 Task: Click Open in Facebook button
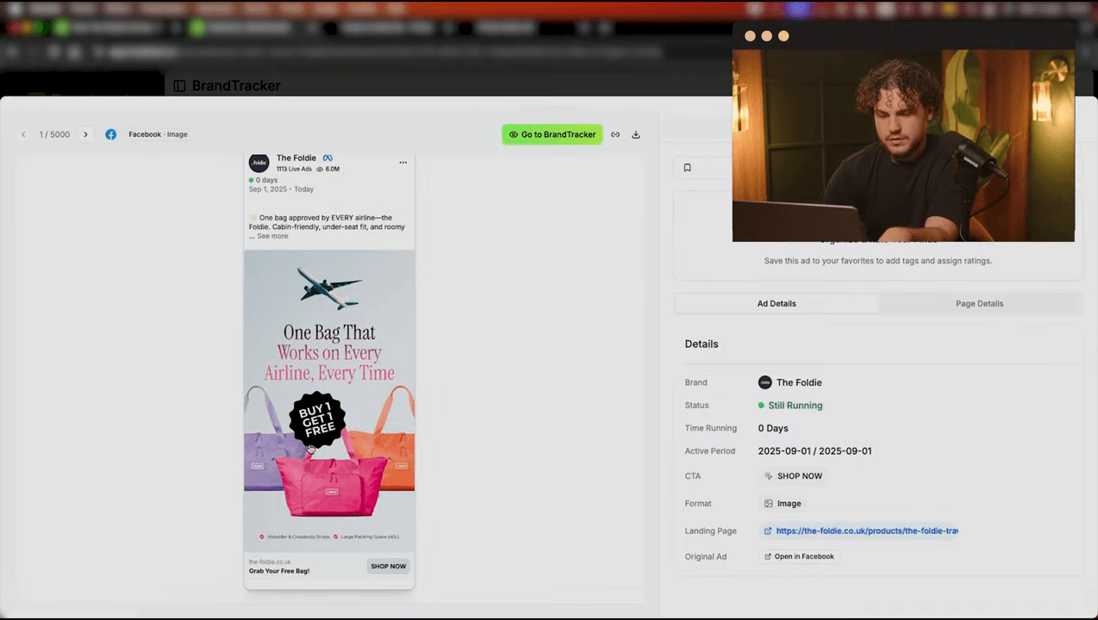pyautogui.click(x=799, y=556)
